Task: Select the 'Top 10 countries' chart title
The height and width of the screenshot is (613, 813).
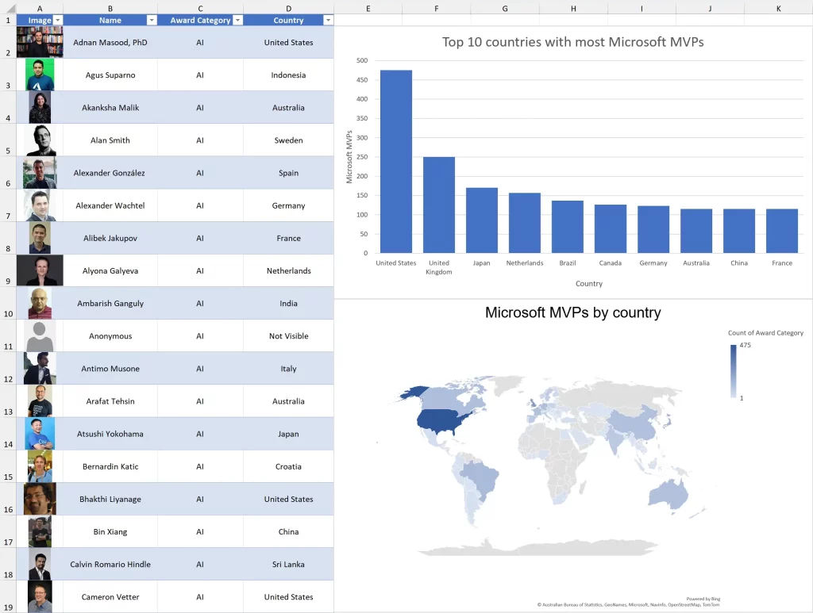Action: point(572,42)
